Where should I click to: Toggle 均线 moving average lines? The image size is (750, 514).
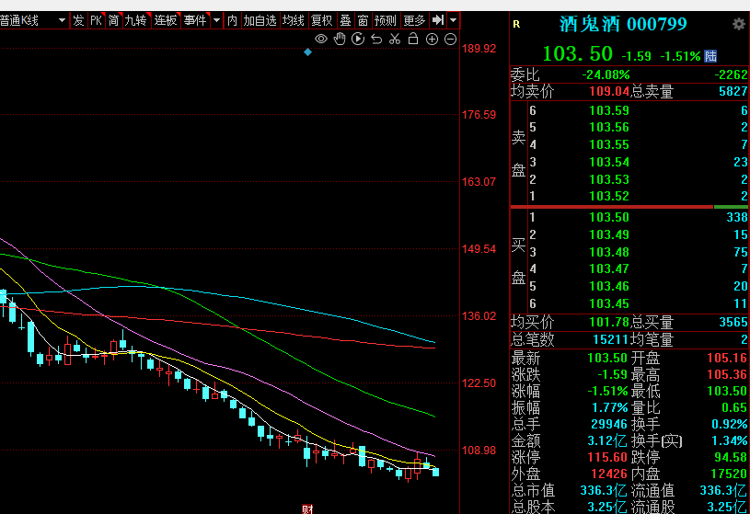pos(294,20)
